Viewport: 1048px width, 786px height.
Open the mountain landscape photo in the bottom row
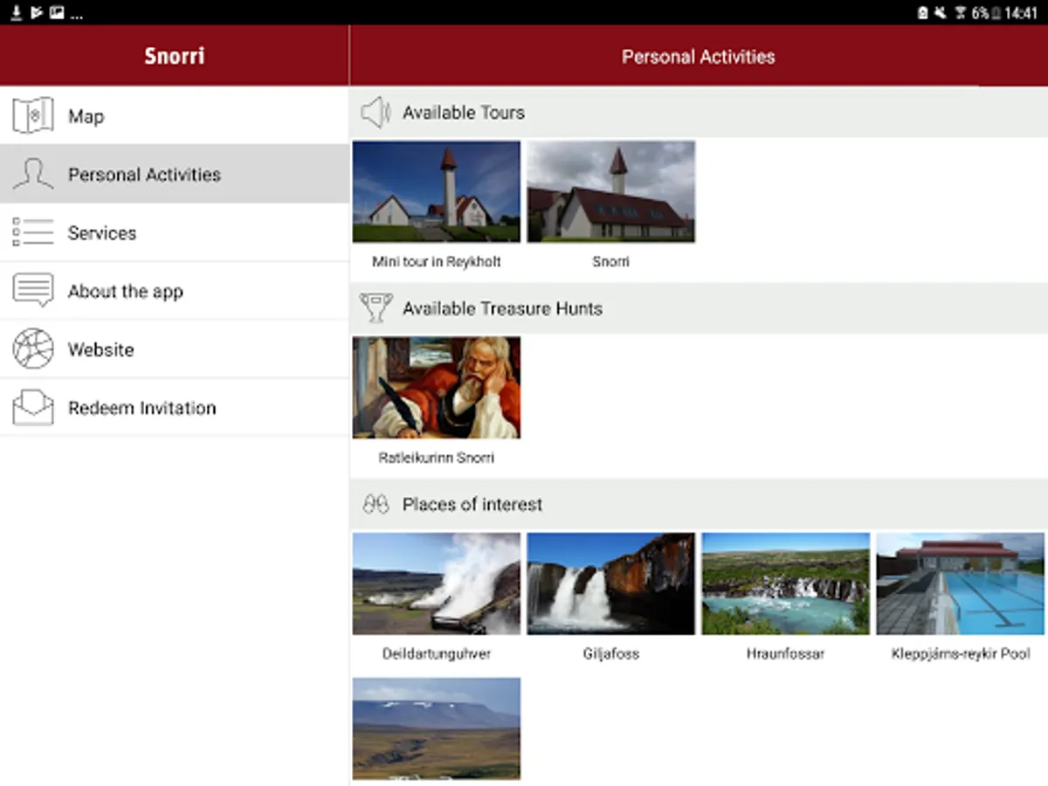pyautogui.click(x=437, y=728)
